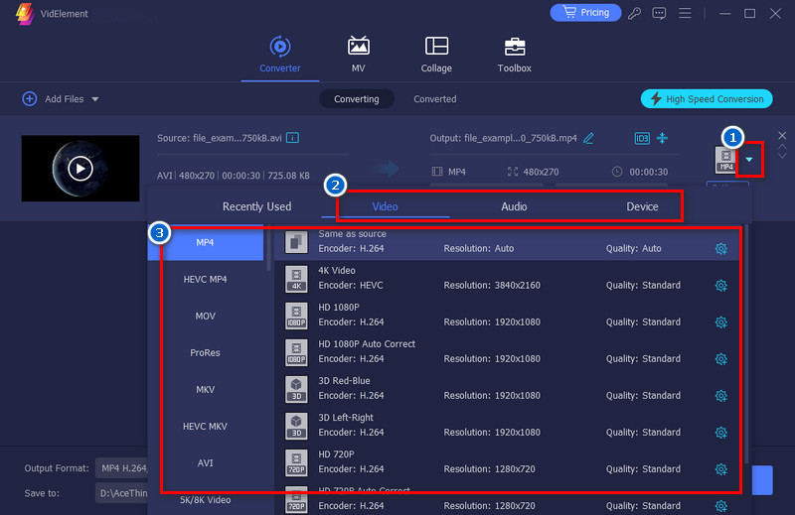795x515 pixels.
Task: Select MOV in the format list
Action: 205,317
